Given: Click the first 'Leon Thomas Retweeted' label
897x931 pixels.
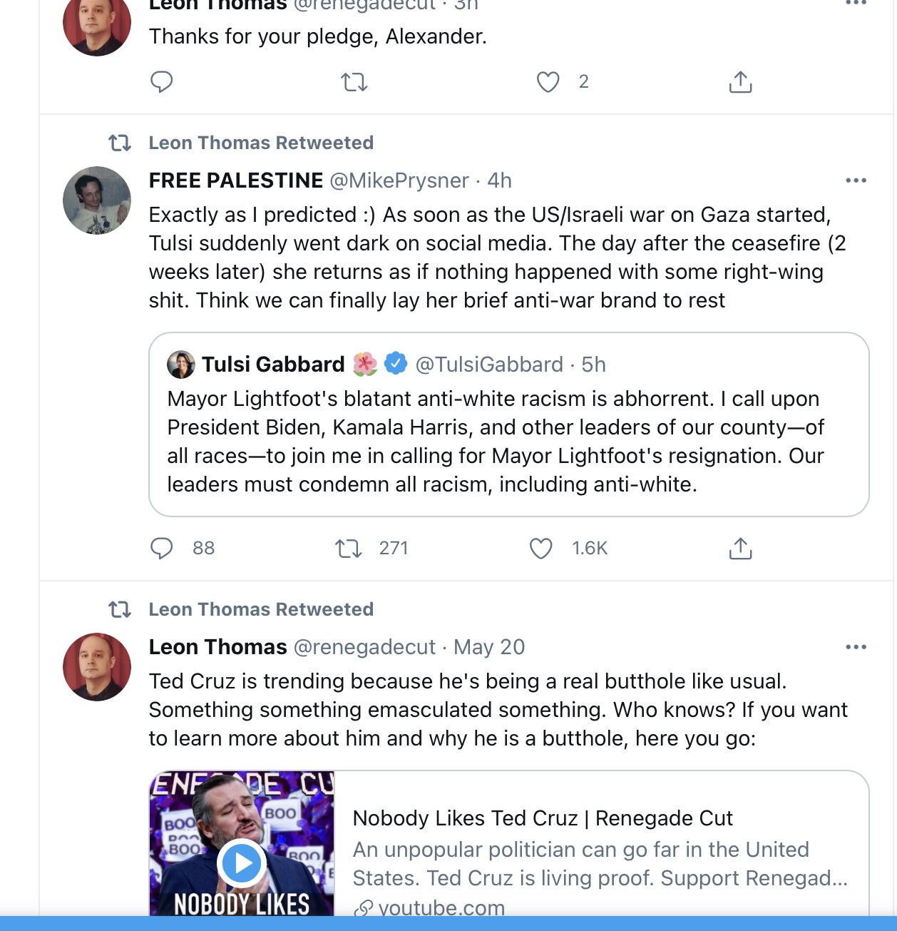Looking at the screenshot, I should pos(261,143).
